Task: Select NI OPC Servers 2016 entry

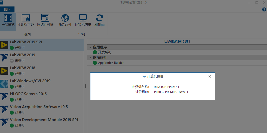Action: click(x=42, y=96)
